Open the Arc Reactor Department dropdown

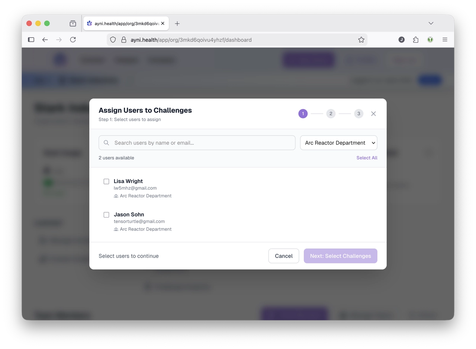(338, 143)
